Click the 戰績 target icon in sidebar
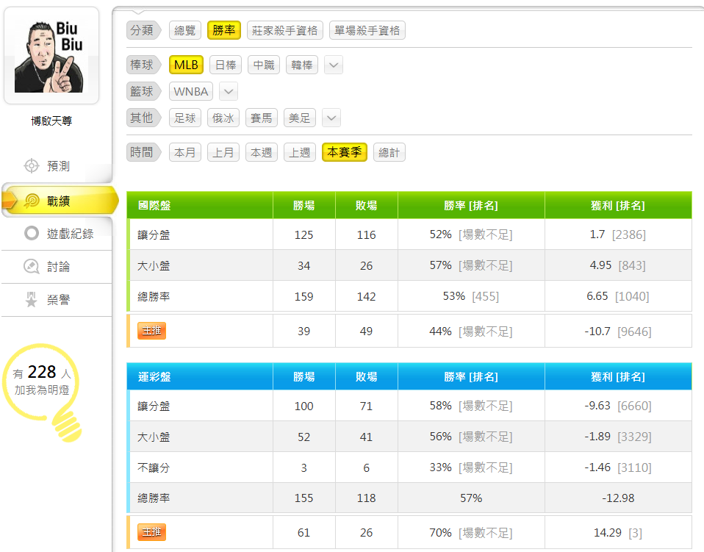This screenshot has width=704, height=552. [x=32, y=201]
